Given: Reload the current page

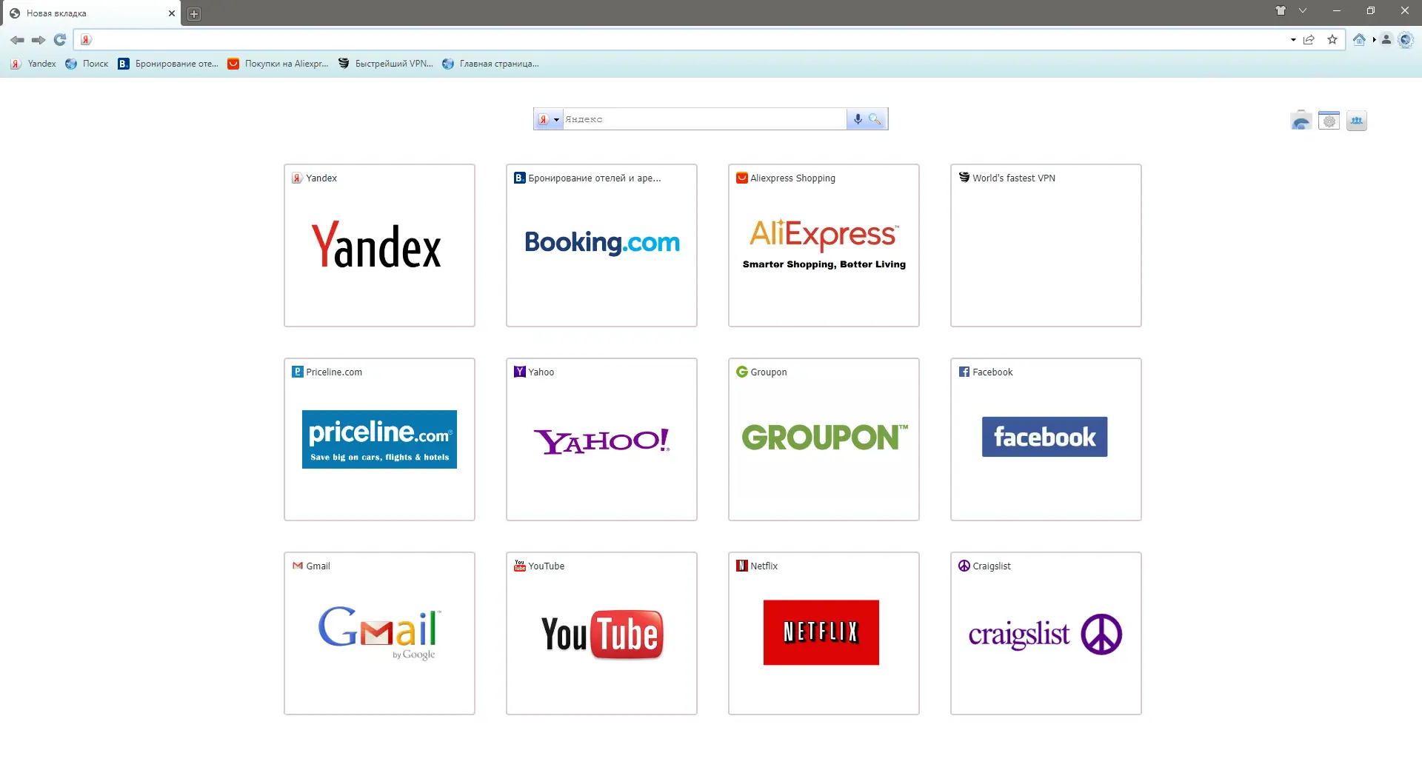Looking at the screenshot, I should click(60, 40).
